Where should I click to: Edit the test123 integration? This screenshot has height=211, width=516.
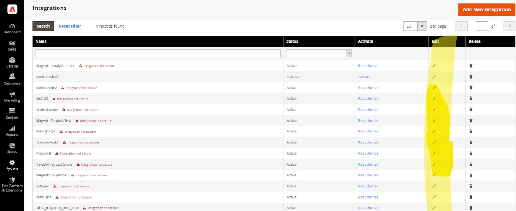coord(434,99)
